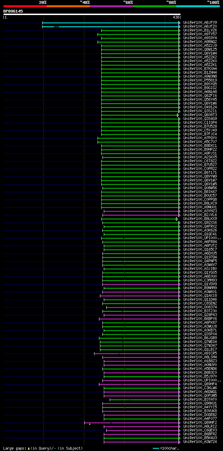Click the purple bar for UniRef100_A9ICR5
This screenshot has width=223, height=451.
137,353
